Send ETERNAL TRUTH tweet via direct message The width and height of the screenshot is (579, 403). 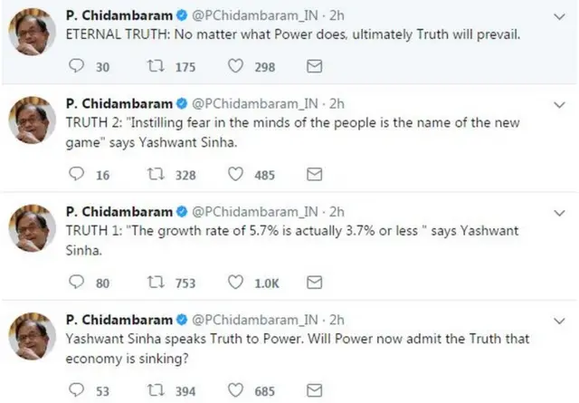(314, 66)
